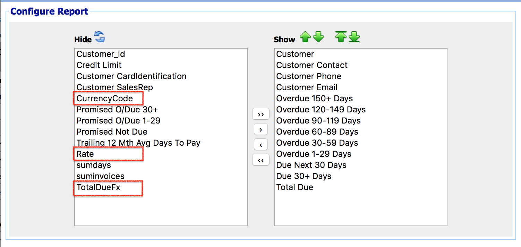The width and height of the screenshot is (521, 247).
Task: Select Total Due in Show list
Action: tap(361, 187)
